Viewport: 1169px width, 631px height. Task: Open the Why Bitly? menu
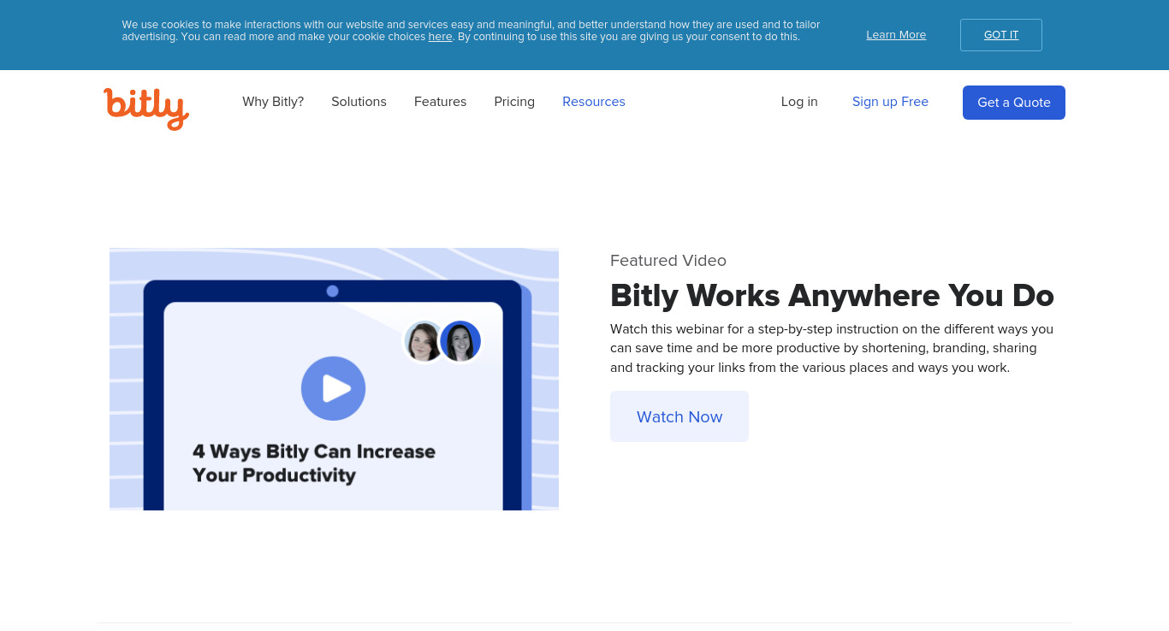(x=273, y=102)
